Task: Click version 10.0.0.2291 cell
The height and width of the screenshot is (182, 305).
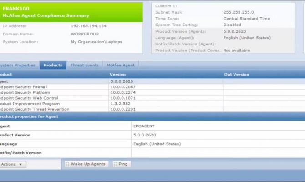Action: (x=123, y=109)
